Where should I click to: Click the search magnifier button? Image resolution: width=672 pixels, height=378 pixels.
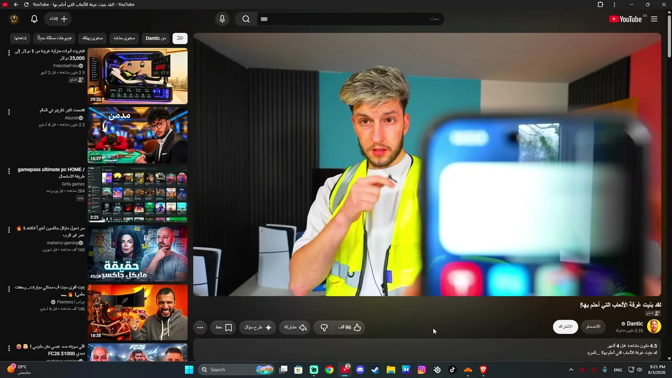tap(246, 19)
